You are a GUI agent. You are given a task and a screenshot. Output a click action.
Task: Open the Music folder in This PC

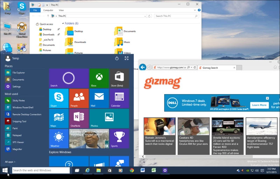[x=122, y=42]
